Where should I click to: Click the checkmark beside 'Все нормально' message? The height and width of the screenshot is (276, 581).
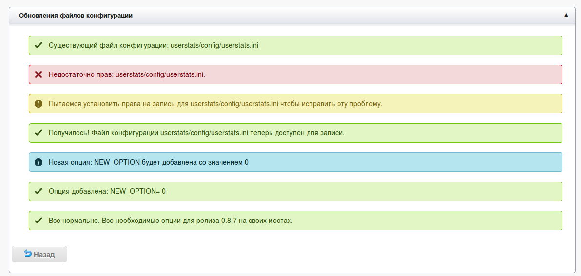[38, 221]
